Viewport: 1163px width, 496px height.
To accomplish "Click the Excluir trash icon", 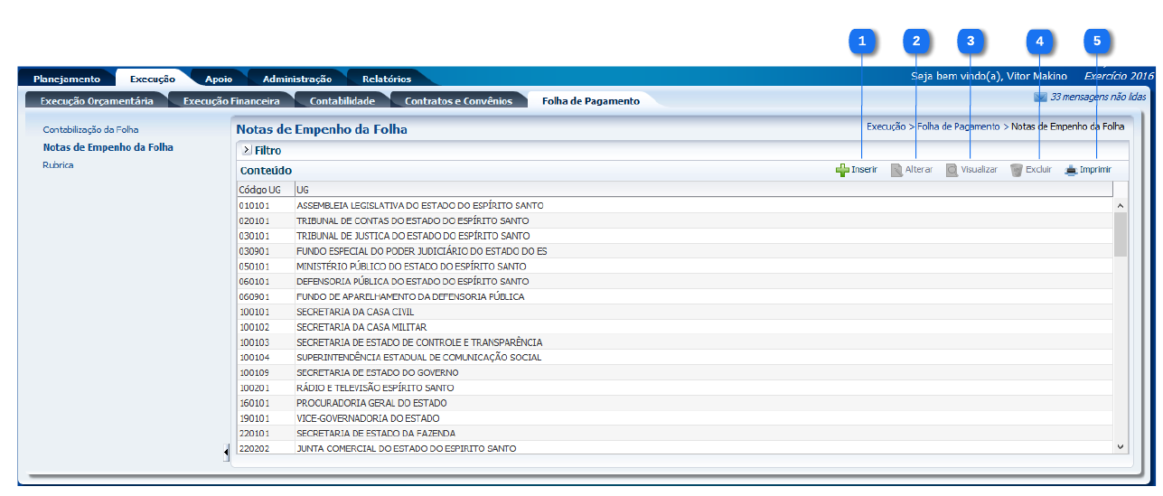I will click(1017, 170).
